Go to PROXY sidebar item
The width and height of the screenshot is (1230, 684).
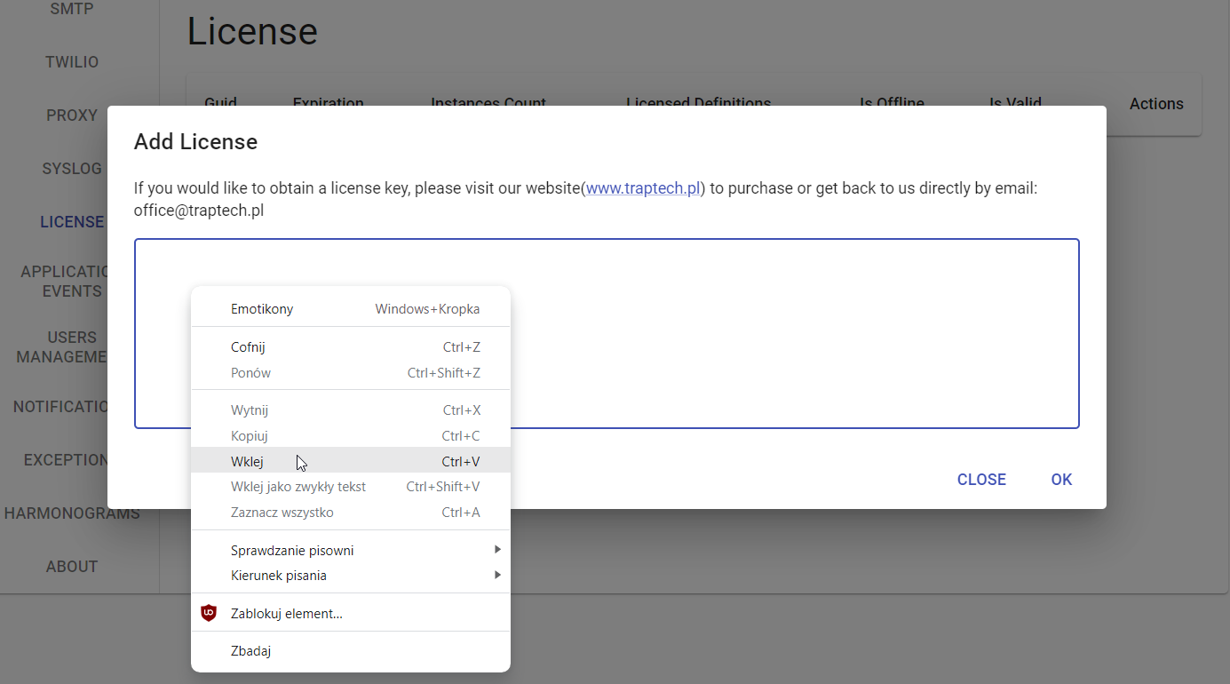pos(72,115)
